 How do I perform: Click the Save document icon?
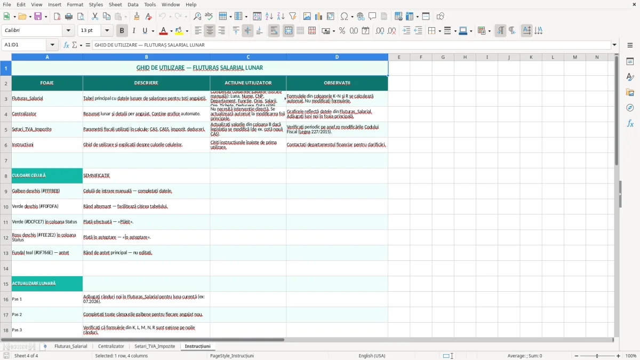point(38,17)
